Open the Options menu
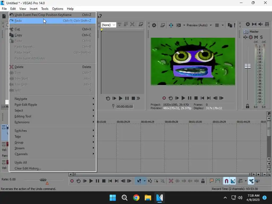Image resolution: width=272 pixels, height=204 pixels. click(58, 9)
